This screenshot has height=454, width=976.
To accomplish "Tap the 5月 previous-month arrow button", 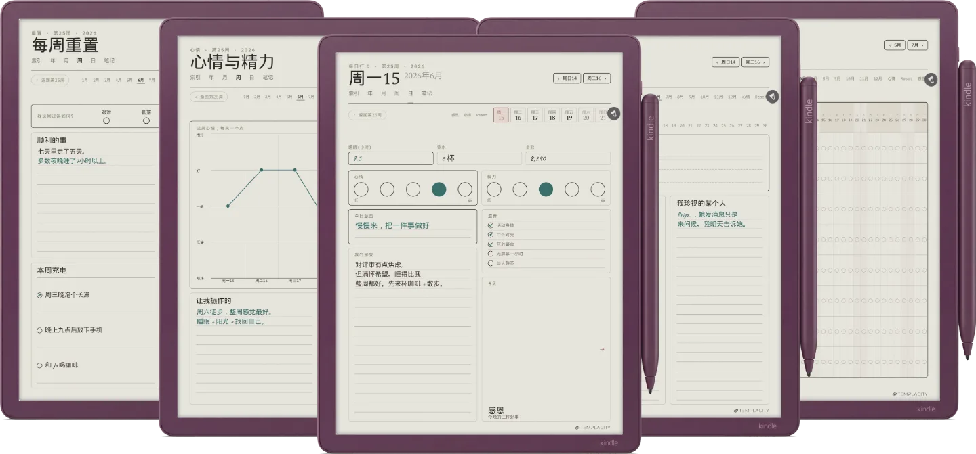I will tap(895, 45).
